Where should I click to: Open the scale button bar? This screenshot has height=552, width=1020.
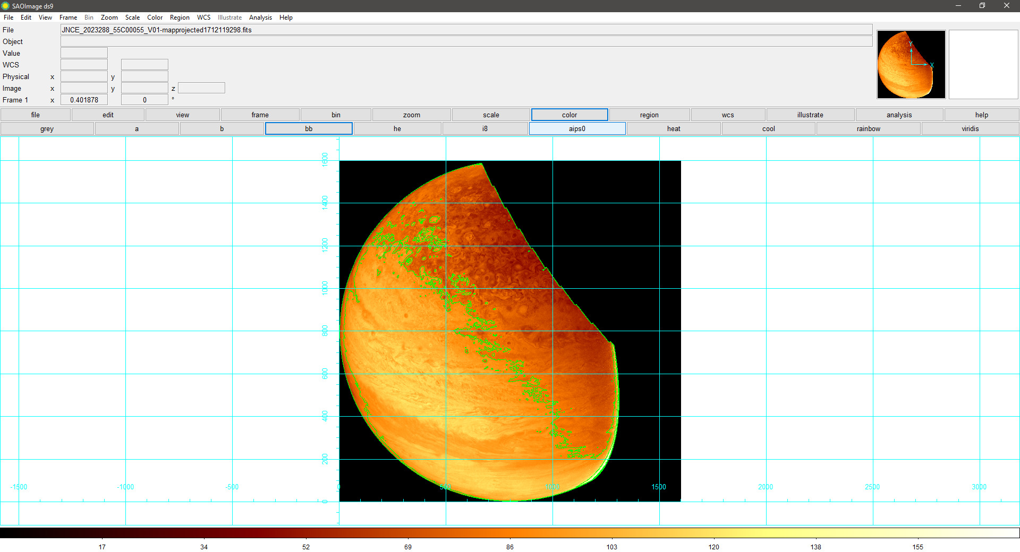pos(491,115)
